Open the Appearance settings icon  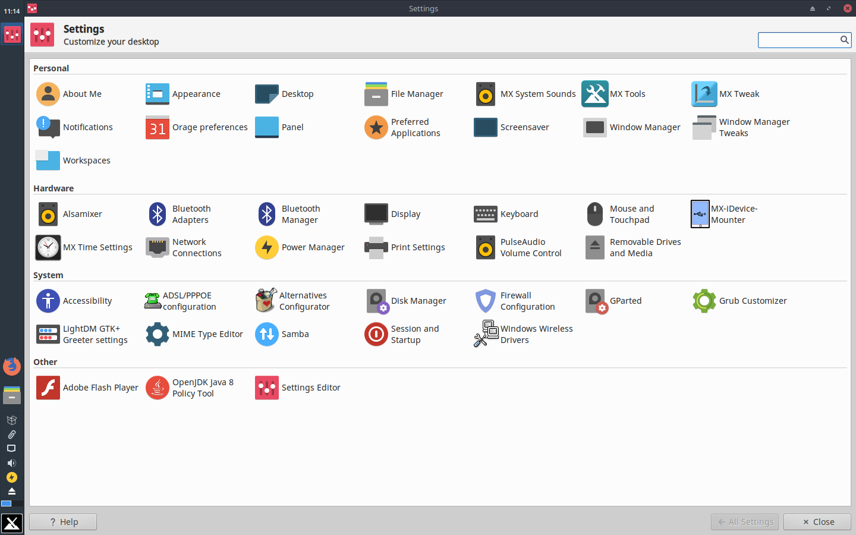(158, 94)
